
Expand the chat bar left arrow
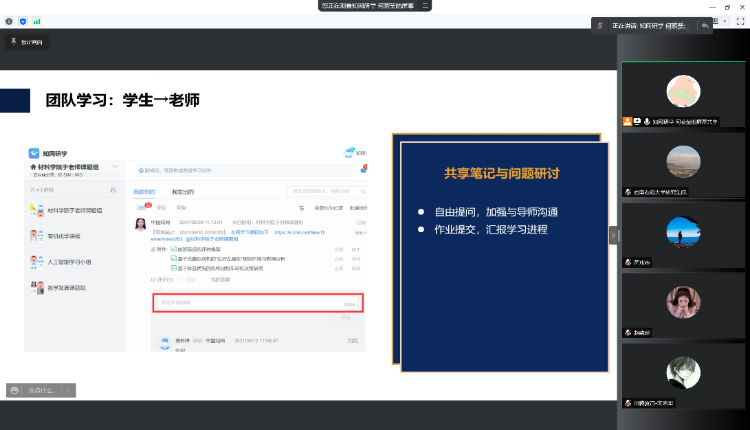(68, 390)
